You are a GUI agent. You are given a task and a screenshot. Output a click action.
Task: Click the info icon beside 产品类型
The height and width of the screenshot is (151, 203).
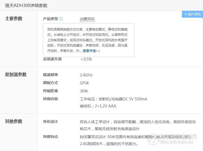pos(61,19)
